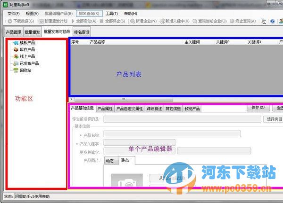Open the 预览产品 tab

[x=192, y=109]
